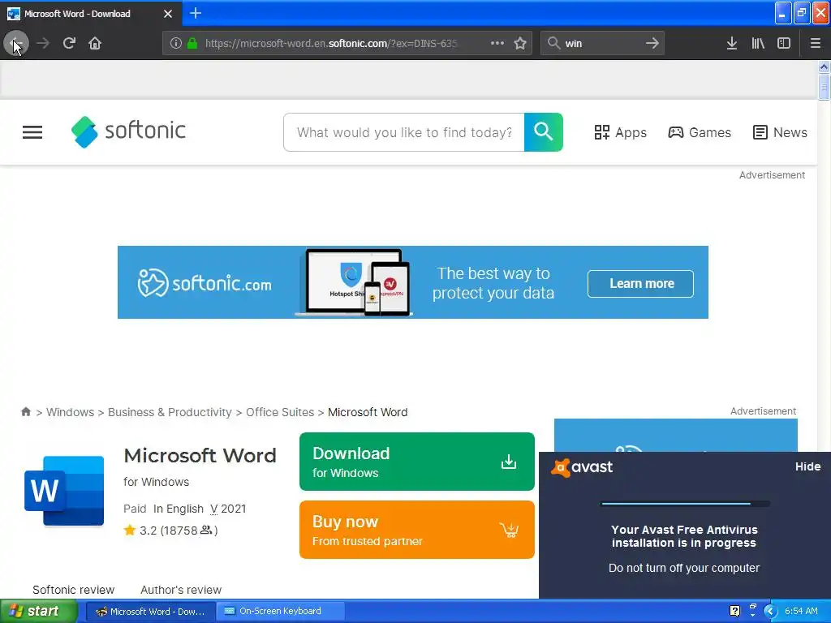The image size is (831, 623).
Task: Click the 6:54 AM taskbar clock
Action: 801,611
